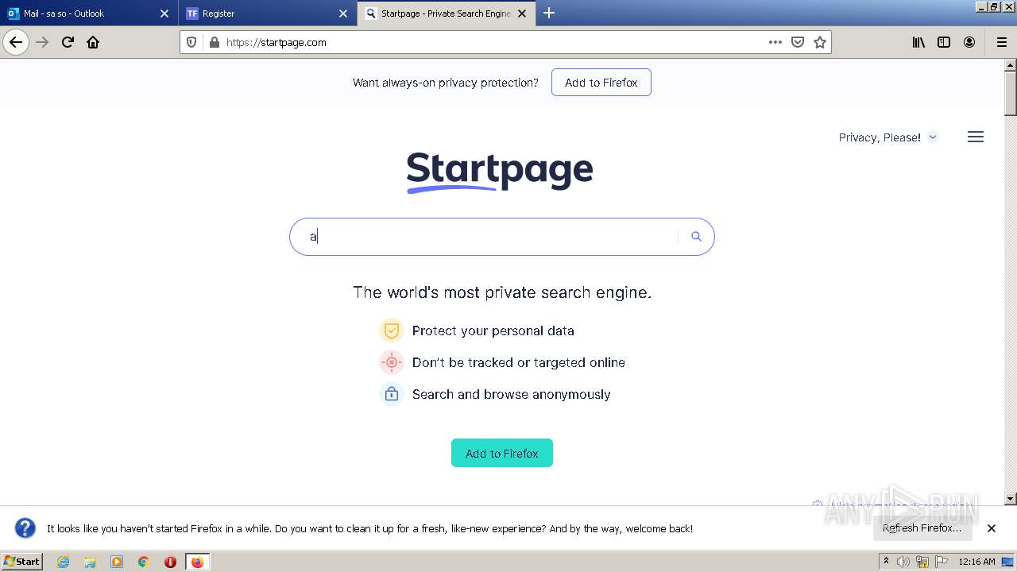This screenshot has width=1017, height=572.
Task: Show hidden system tray icons
Action: tap(886, 561)
